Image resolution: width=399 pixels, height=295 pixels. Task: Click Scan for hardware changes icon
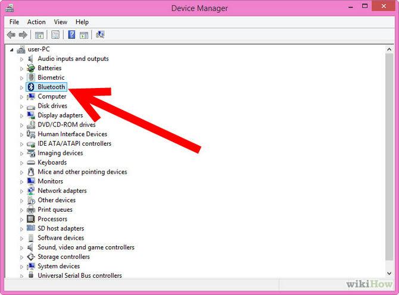tap(100, 35)
